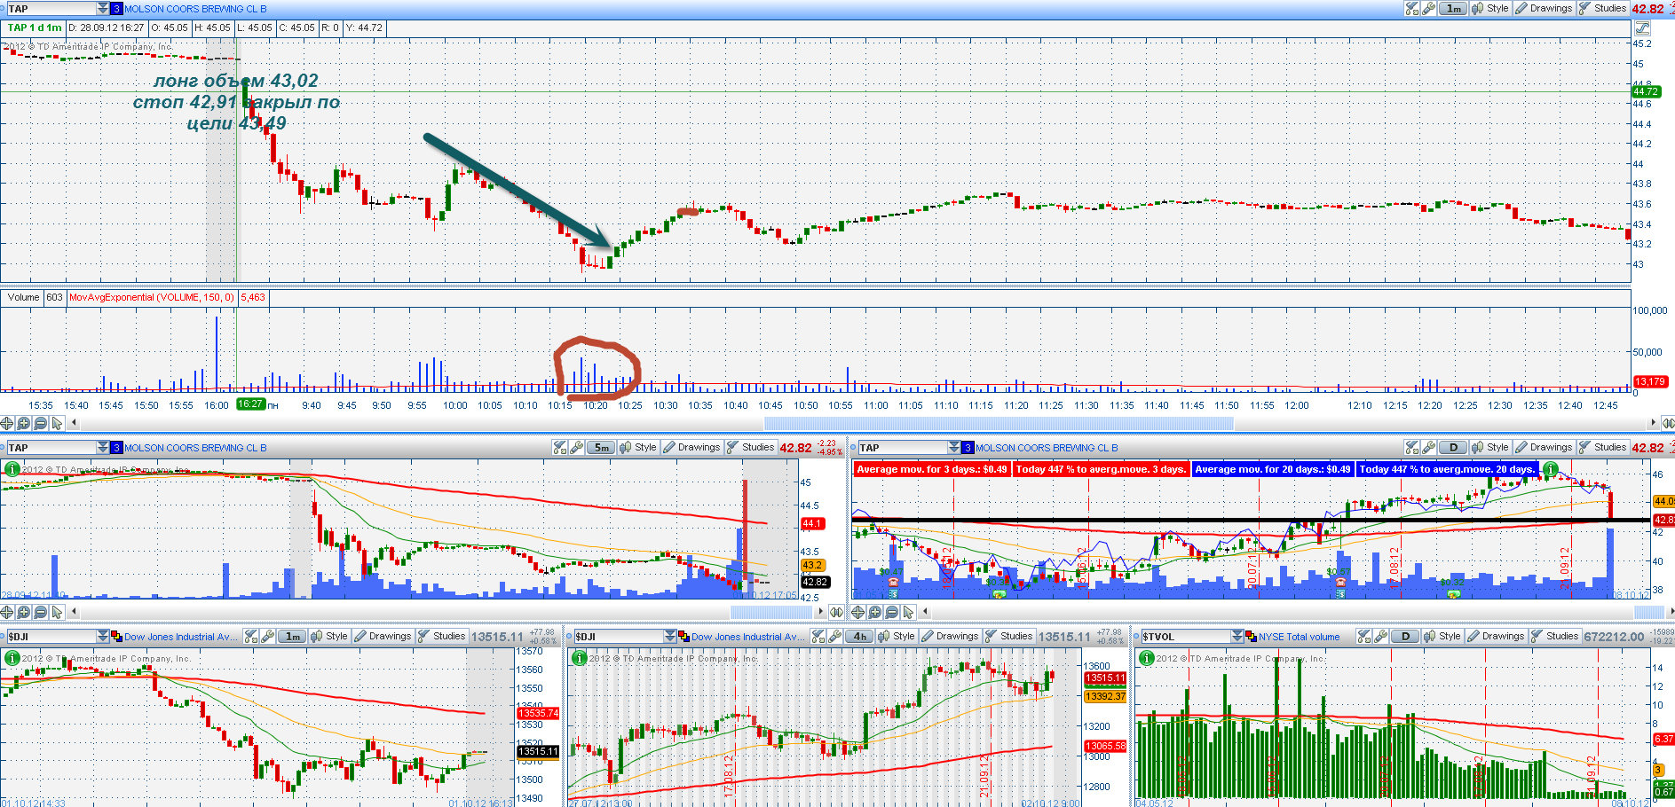Open Style menu in TAP 5m chart

tap(638, 447)
